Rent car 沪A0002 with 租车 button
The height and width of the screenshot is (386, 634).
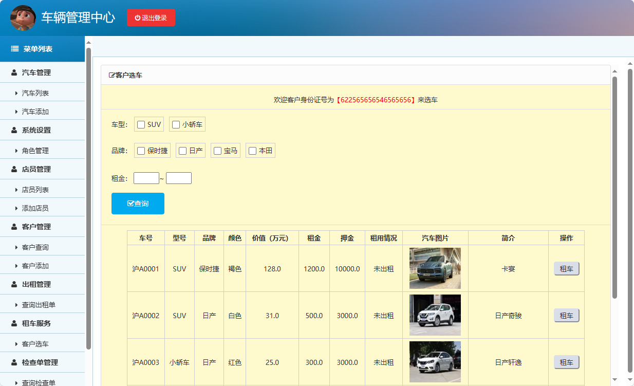coord(566,316)
